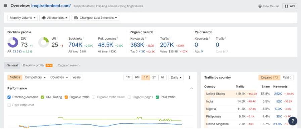The image size is (301, 129).
Task: Toggle the URL Rating checkbox
Action: [42, 97]
